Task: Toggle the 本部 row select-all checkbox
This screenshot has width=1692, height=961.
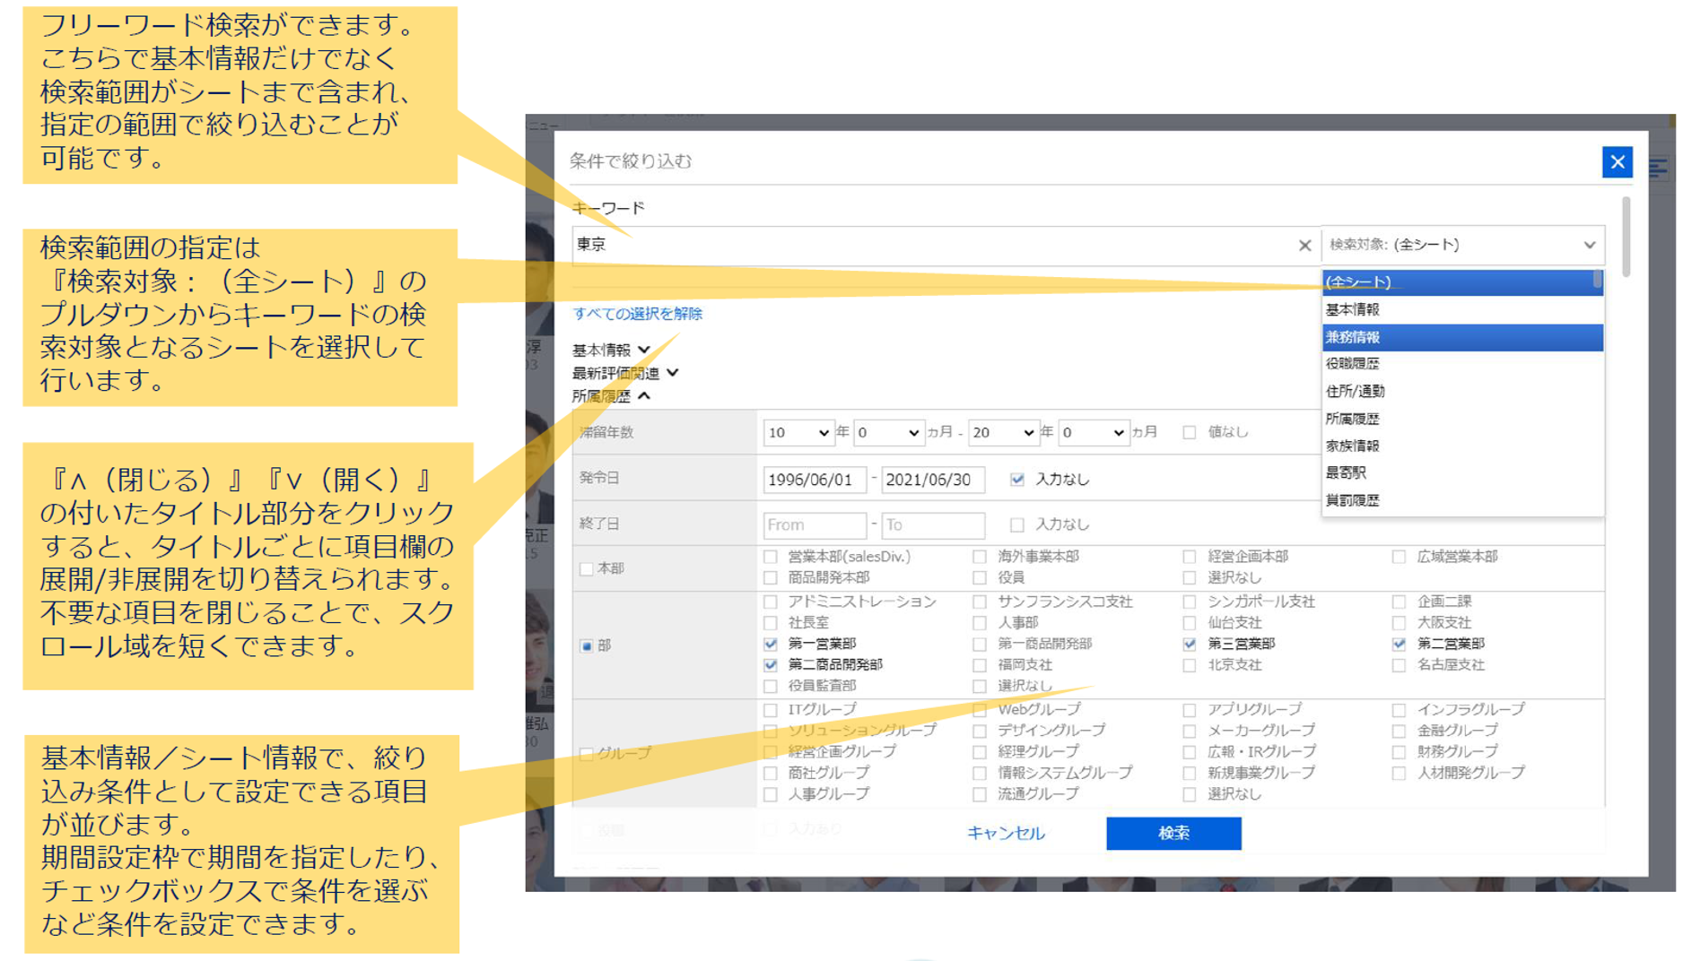Action: (587, 568)
